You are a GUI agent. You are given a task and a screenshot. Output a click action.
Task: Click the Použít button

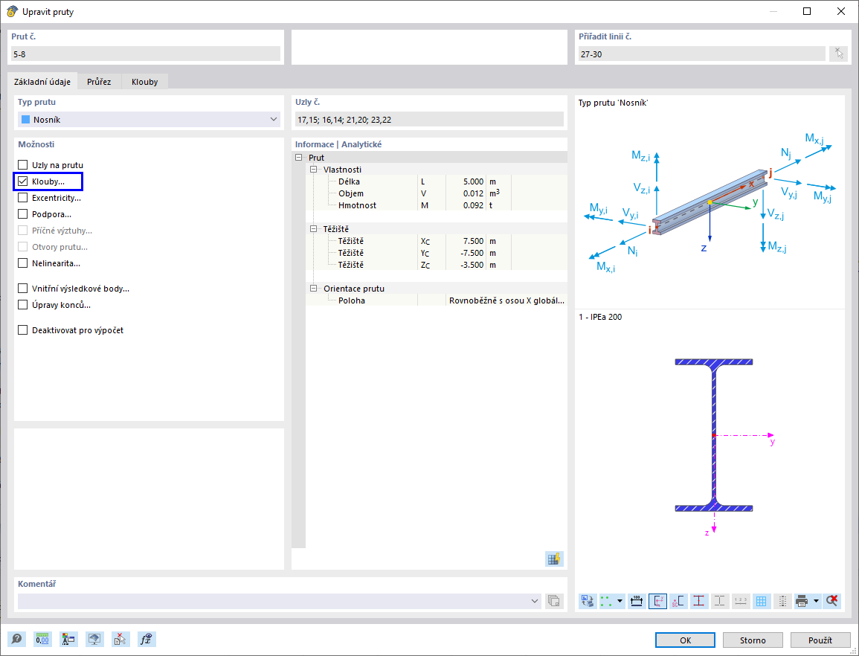[x=820, y=640]
